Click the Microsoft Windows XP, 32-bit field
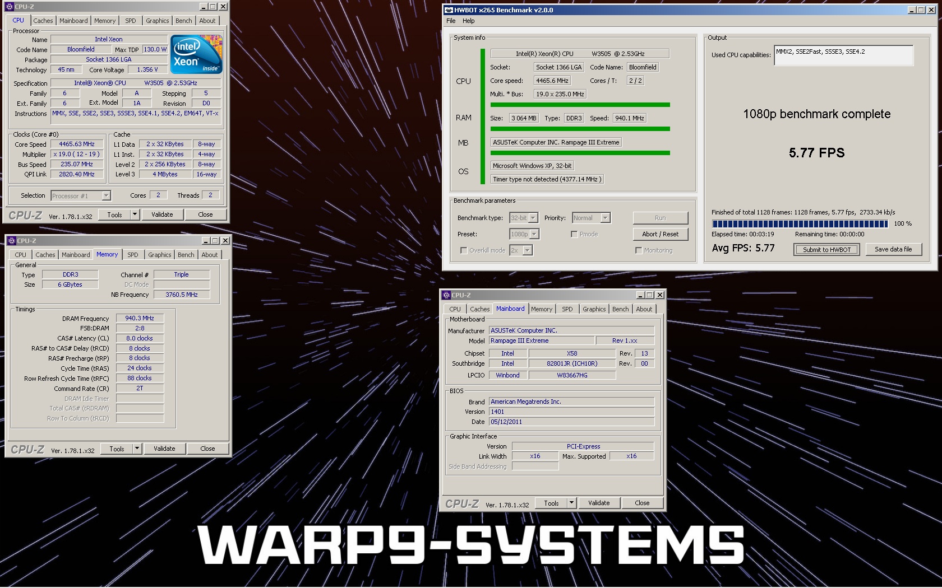This screenshot has height=588, width=942. (x=532, y=166)
